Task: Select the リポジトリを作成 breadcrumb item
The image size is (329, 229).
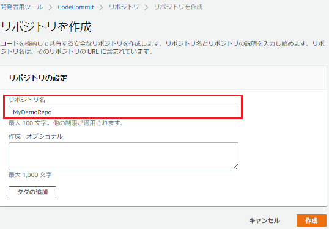Action: click(178, 7)
